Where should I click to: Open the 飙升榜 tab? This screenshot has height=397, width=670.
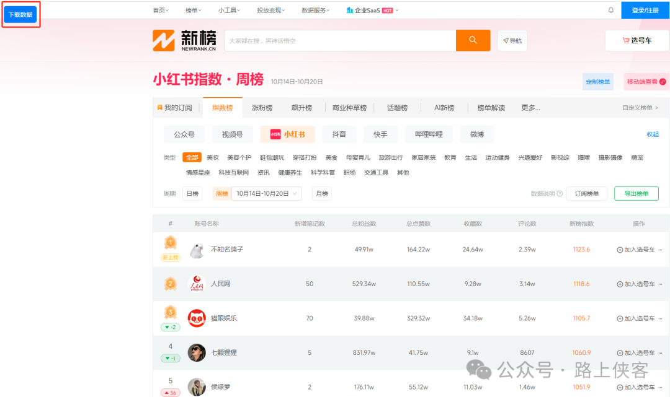click(x=301, y=108)
